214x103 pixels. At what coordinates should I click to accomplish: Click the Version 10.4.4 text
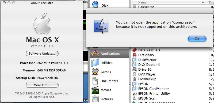(x=42, y=46)
